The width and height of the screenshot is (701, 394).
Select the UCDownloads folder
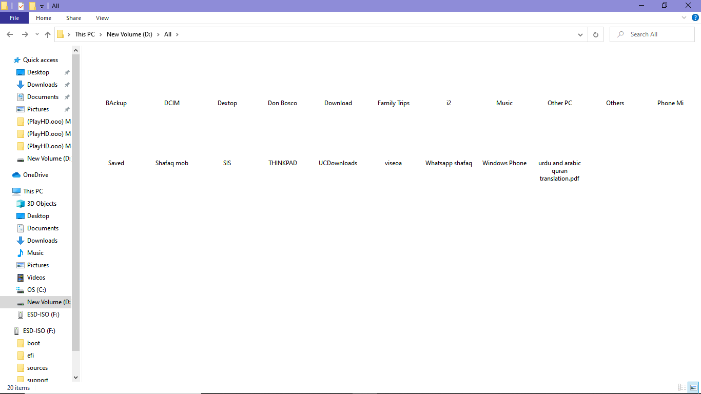338,163
